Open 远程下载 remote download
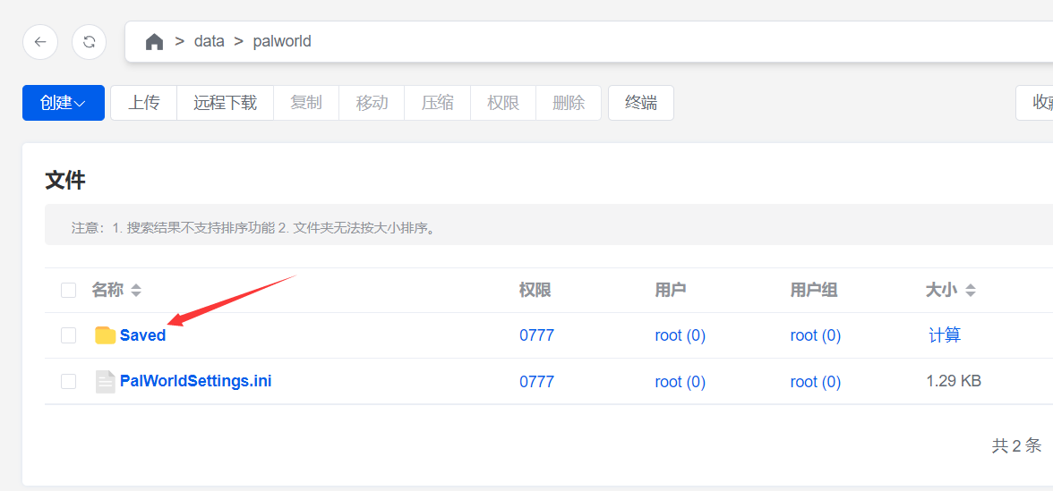 (225, 103)
